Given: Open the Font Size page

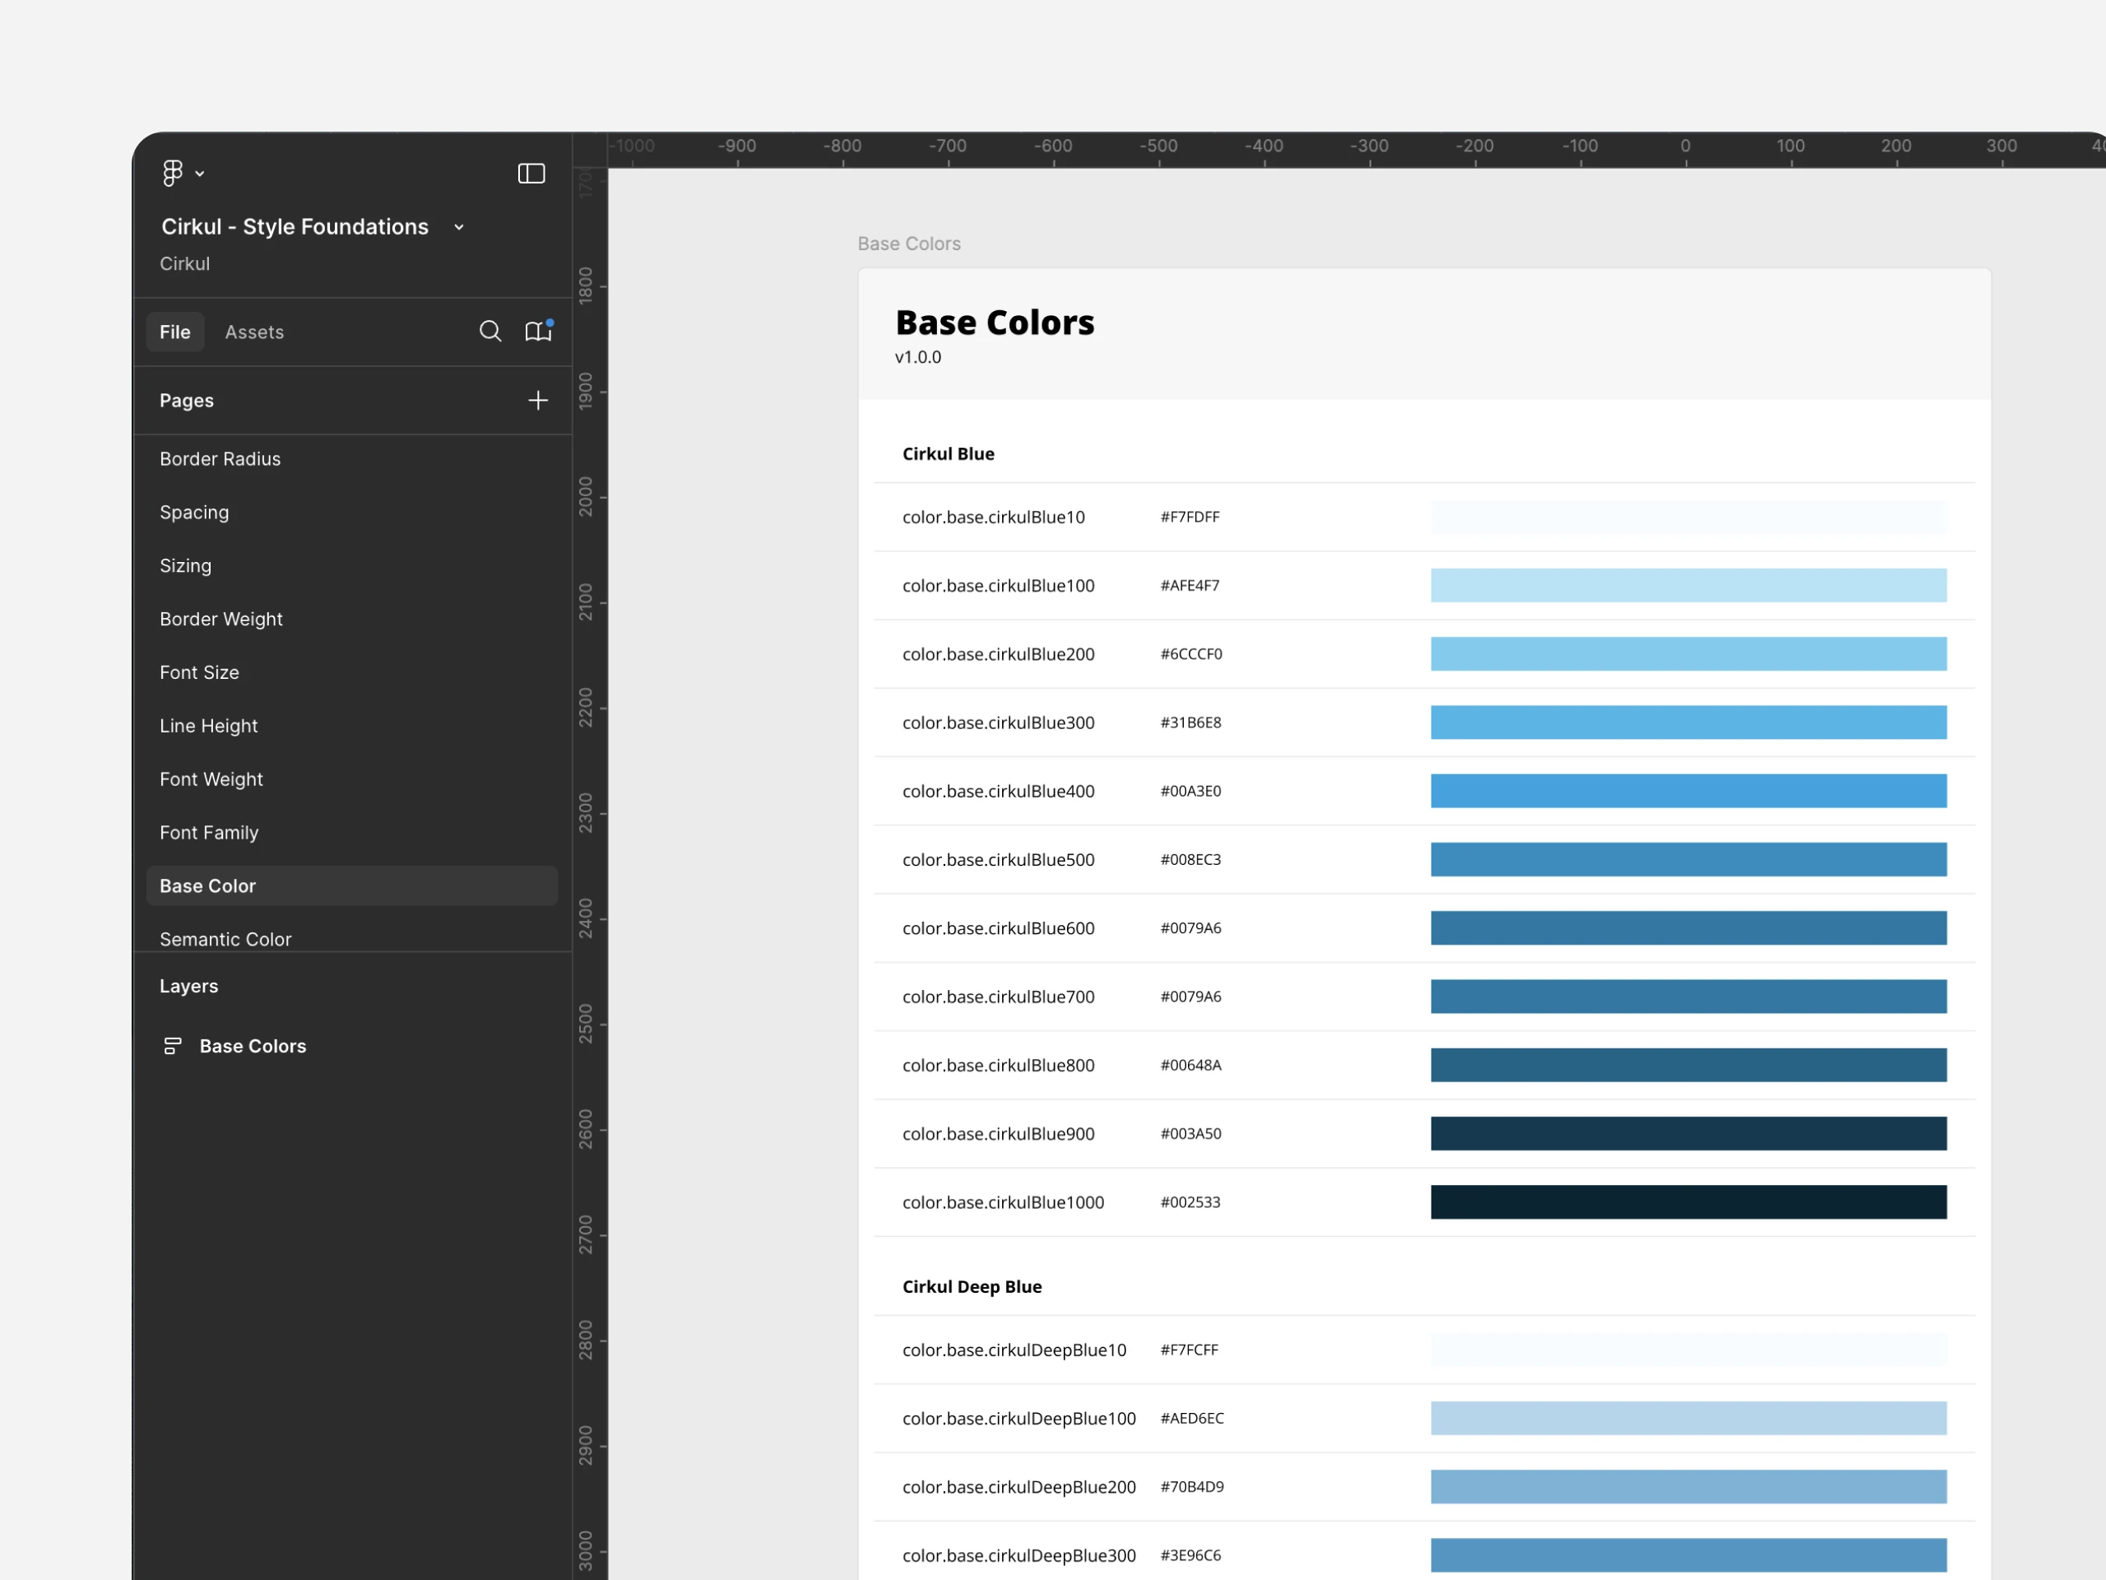Looking at the screenshot, I should (199, 672).
